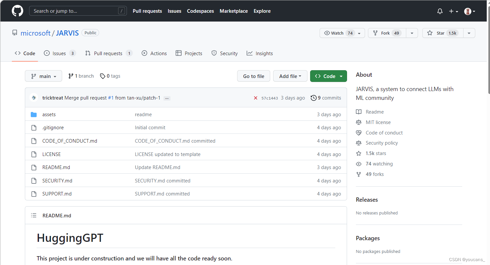The width and height of the screenshot is (490, 265).
Task: Open the plus create-new menu
Action: tap(453, 11)
